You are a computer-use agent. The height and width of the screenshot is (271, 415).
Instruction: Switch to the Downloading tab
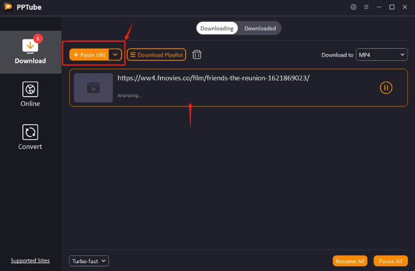pos(217,28)
